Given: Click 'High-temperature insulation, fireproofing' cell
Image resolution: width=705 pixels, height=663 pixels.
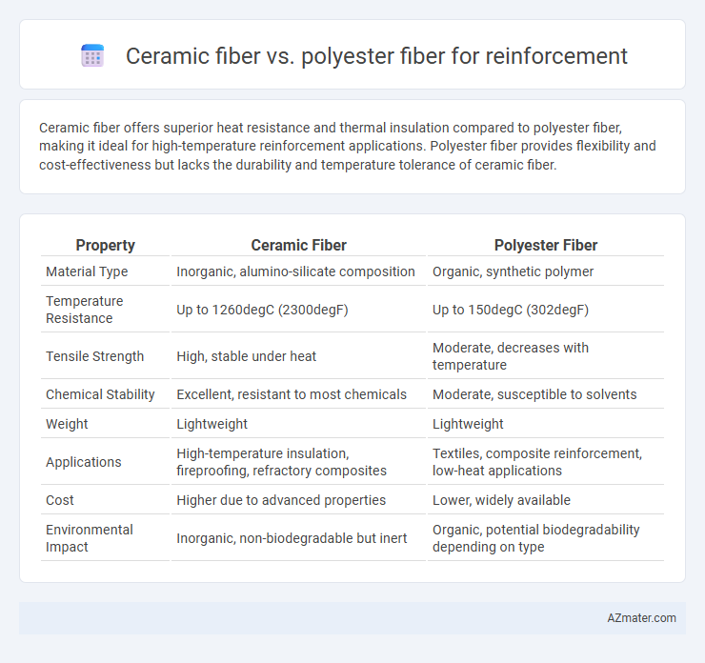Looking at the screenshot, I should 281,462.
